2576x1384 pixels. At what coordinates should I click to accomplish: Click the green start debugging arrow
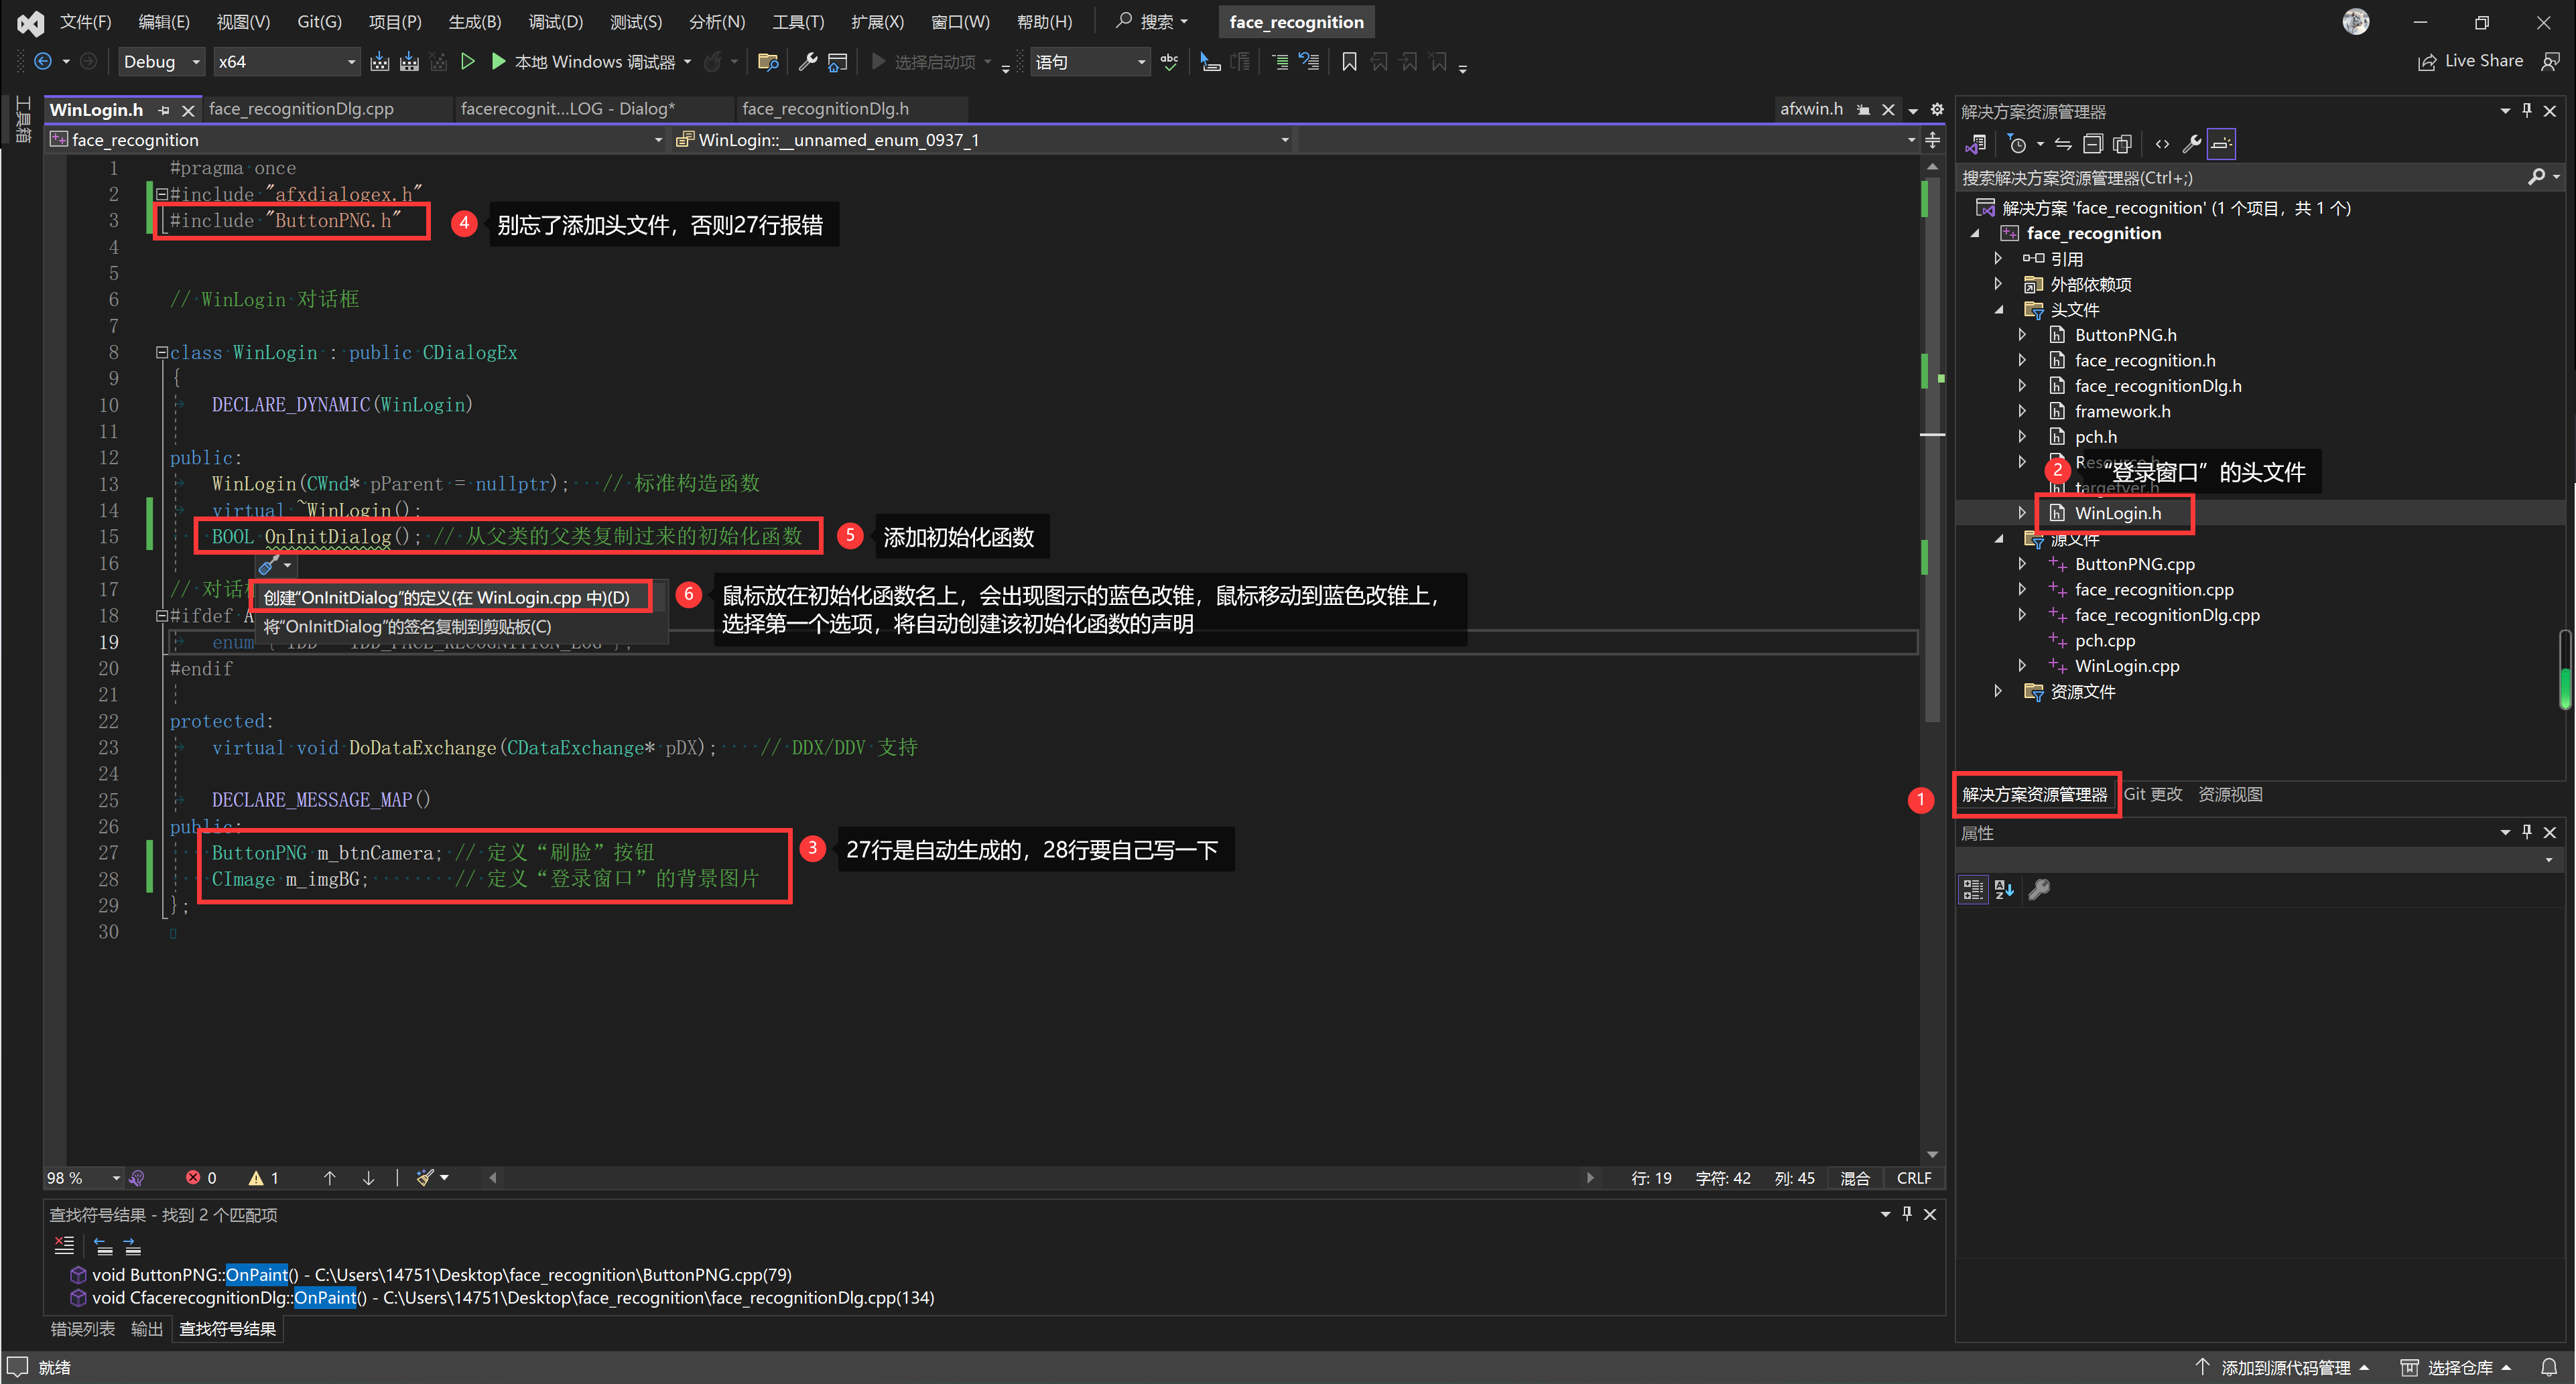click(x=498, y=62)
